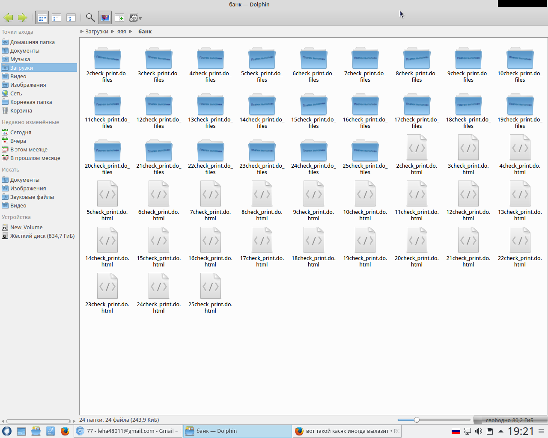Click the sidebar horizontal scrollbar

[x=39, y=421]
